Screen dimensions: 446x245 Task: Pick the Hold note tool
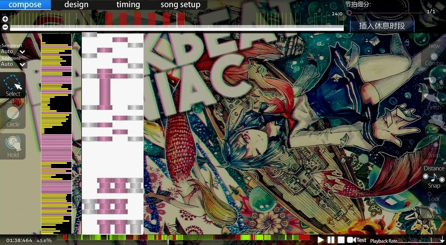[x=13, y=147]
